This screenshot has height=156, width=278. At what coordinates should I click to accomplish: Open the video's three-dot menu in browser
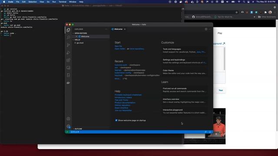point(220,113)
